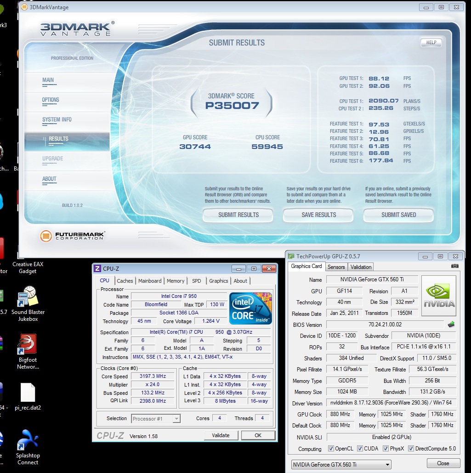This screenshot has height=473, width=471.
Task: Click the SUBMIT RESULTS button
Action: coord(238,215)
